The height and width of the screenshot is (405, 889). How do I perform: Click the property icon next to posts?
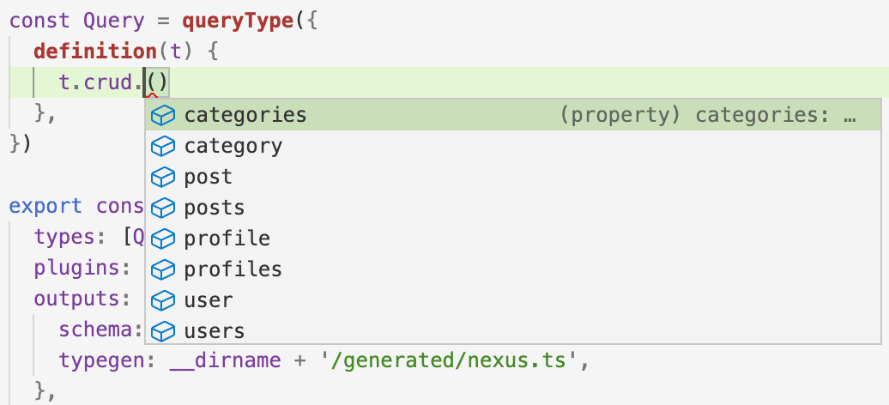(162, 208)
